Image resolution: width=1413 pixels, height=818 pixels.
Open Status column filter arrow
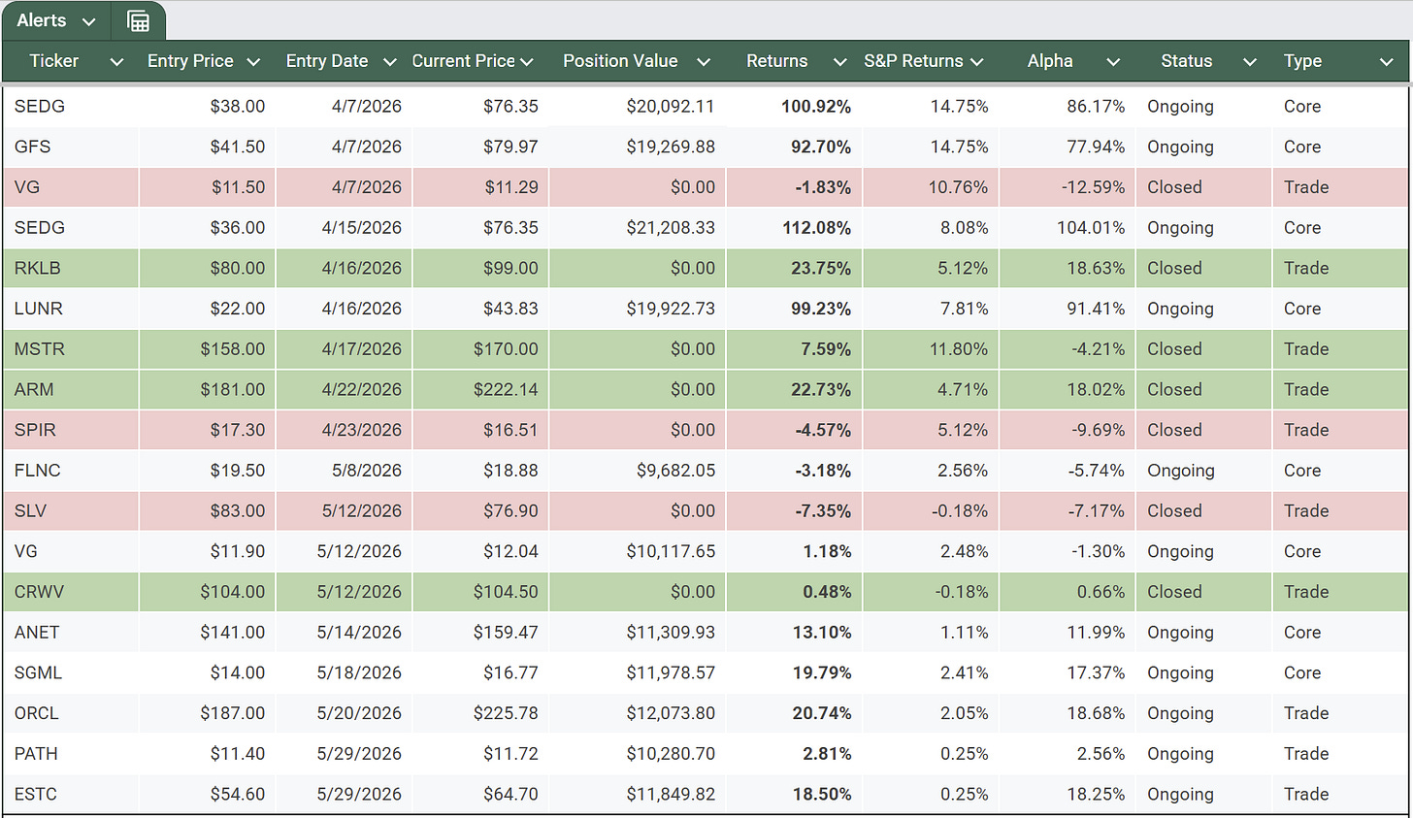(1250, 62)
